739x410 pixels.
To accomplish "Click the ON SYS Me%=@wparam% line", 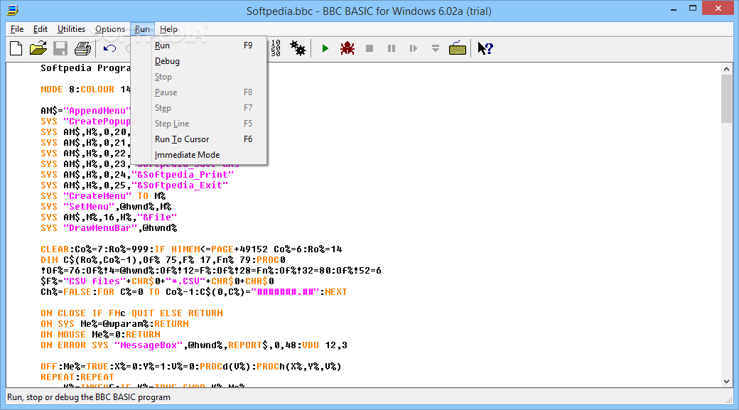I will tap(114, 324).
